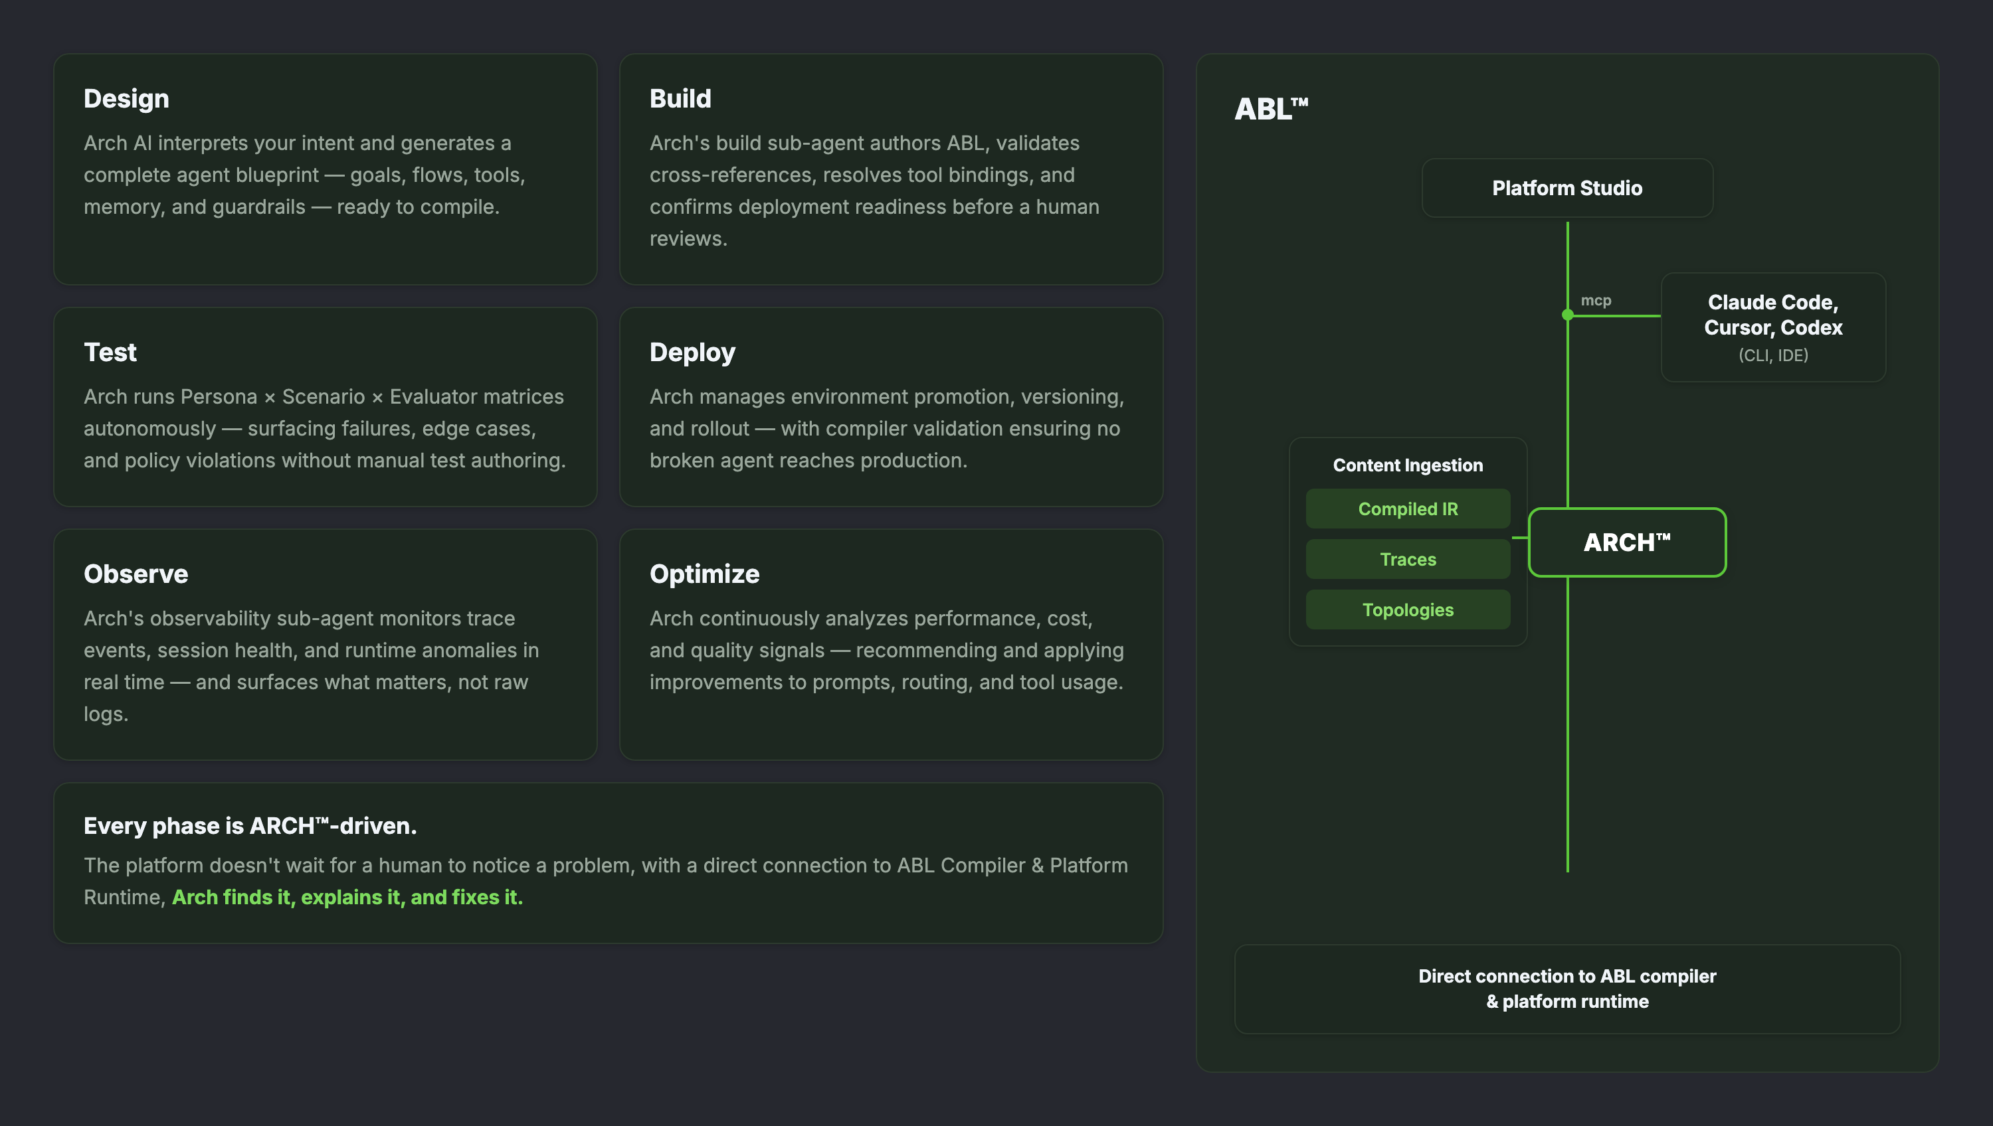Click the Build card heading
This screenshot has width=1993, height=1126.
click(680, 99)
